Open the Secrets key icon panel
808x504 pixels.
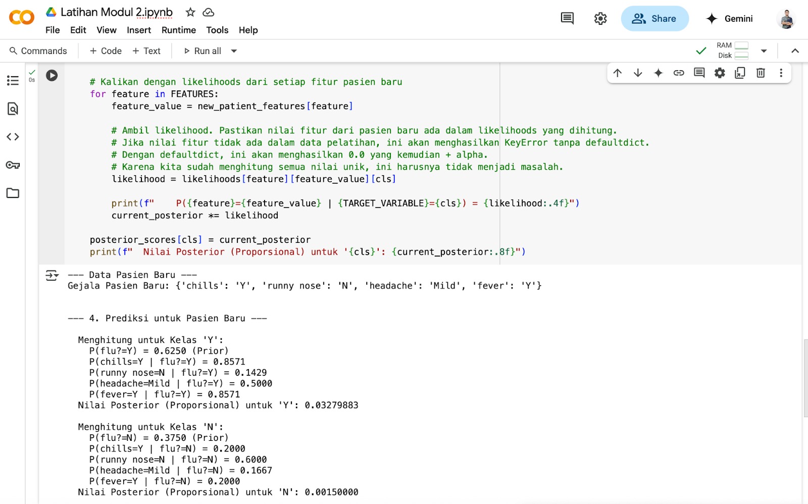pos(13,165)
